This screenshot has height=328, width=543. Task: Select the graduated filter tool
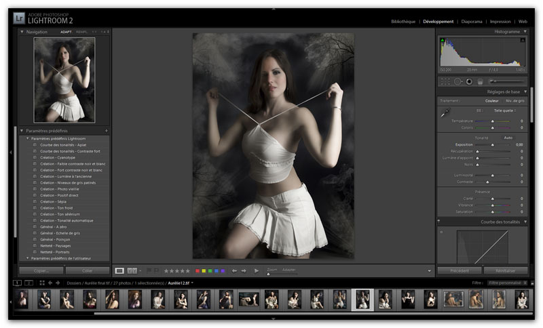481,81
